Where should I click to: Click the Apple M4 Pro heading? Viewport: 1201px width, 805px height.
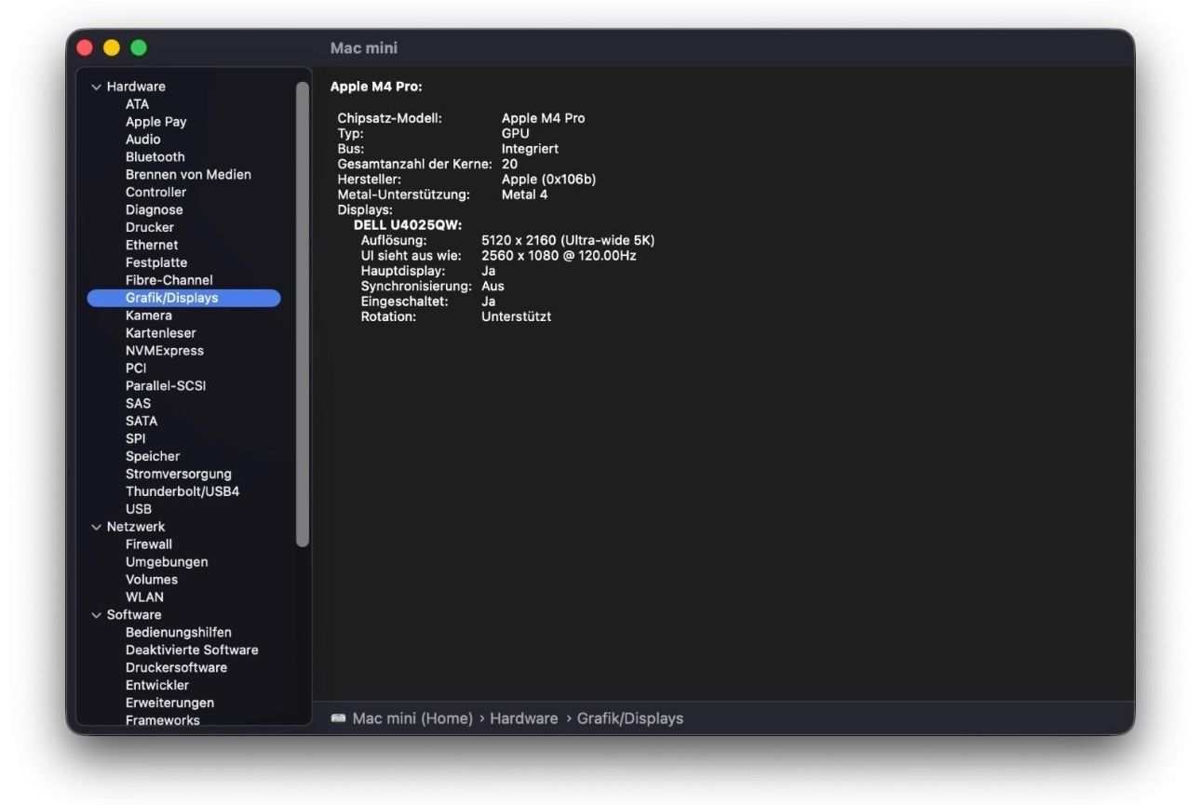(376, 87)
